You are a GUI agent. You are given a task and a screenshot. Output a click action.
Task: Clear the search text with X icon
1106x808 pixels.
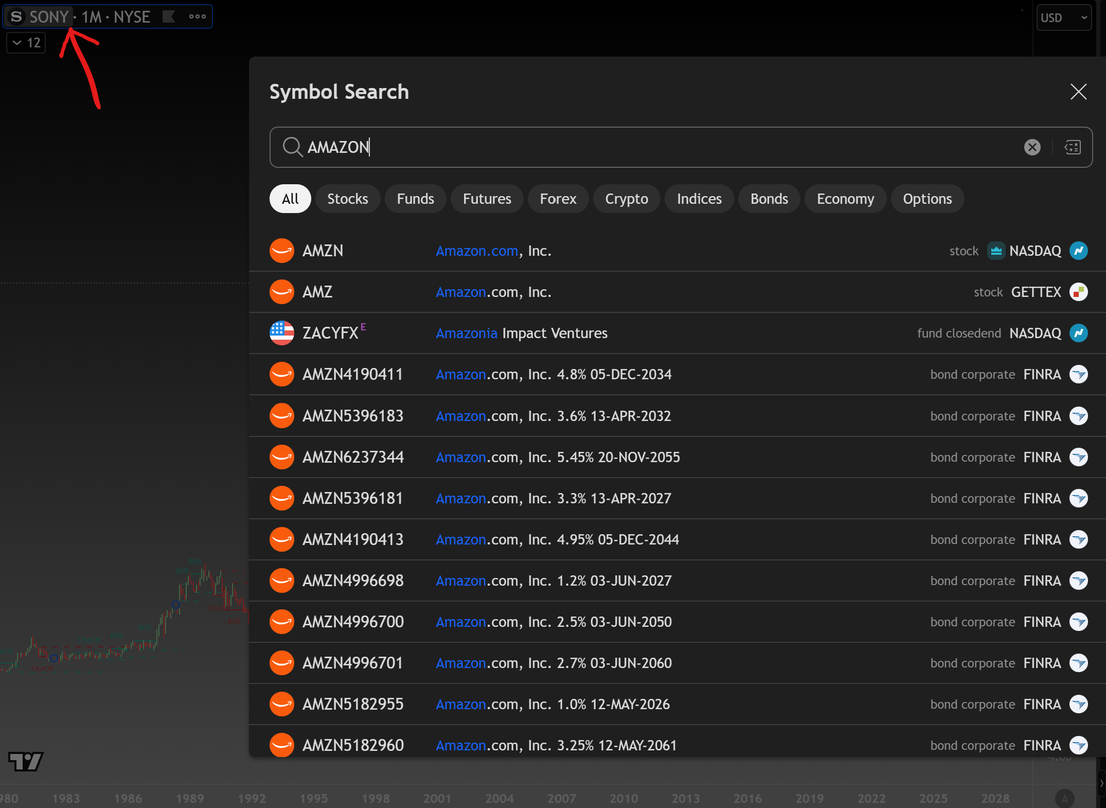coord(1032,147)
